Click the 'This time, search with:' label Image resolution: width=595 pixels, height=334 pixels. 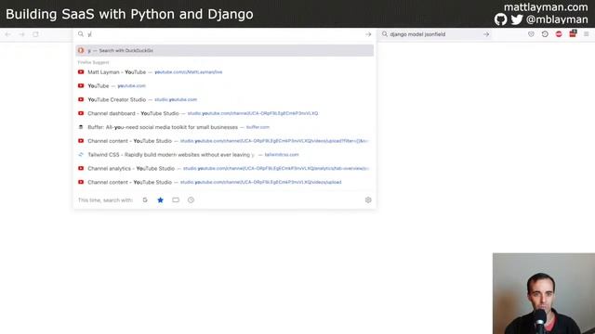tap(105, 200)
